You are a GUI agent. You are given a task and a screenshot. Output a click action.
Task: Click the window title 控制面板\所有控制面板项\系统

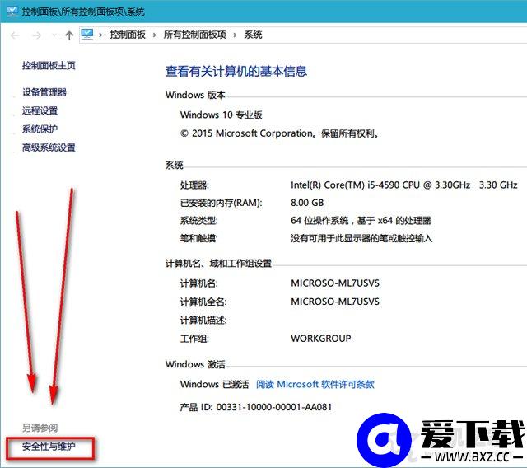(83, 12)
